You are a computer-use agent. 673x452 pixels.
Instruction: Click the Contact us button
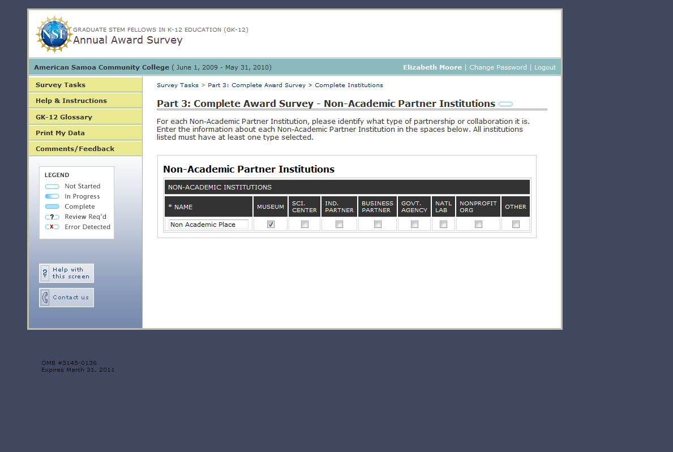click(x=67, y=297)
